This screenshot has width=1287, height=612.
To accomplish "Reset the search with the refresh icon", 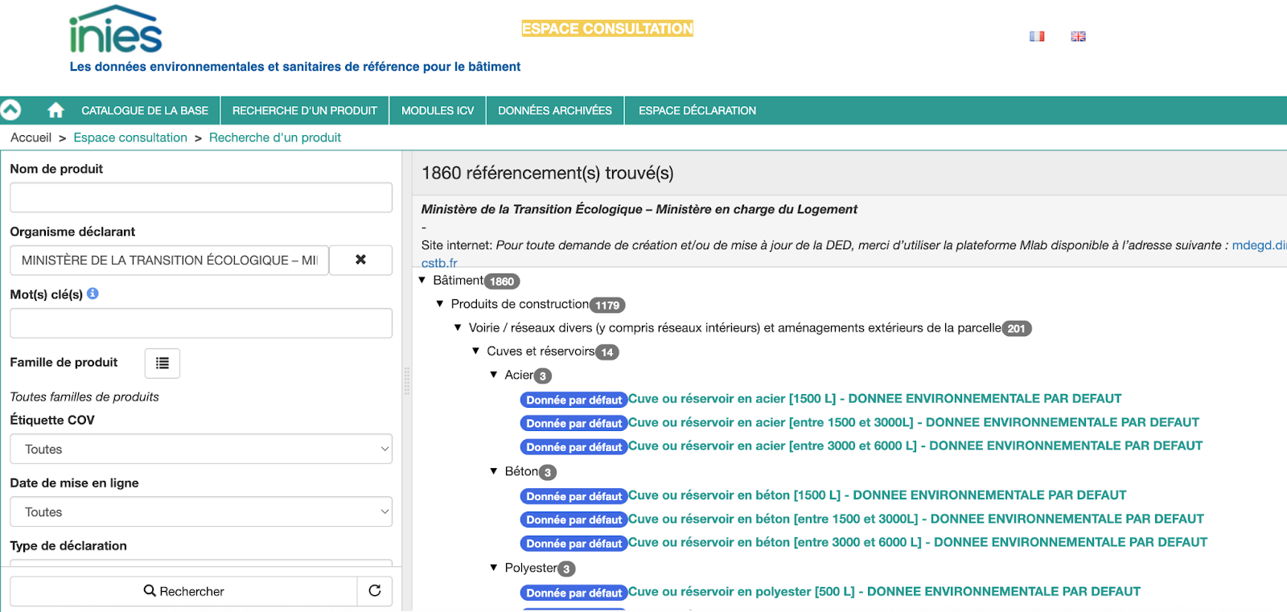I will coord(375,591).
